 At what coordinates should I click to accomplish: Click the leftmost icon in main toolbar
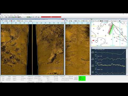click(1, 17)
